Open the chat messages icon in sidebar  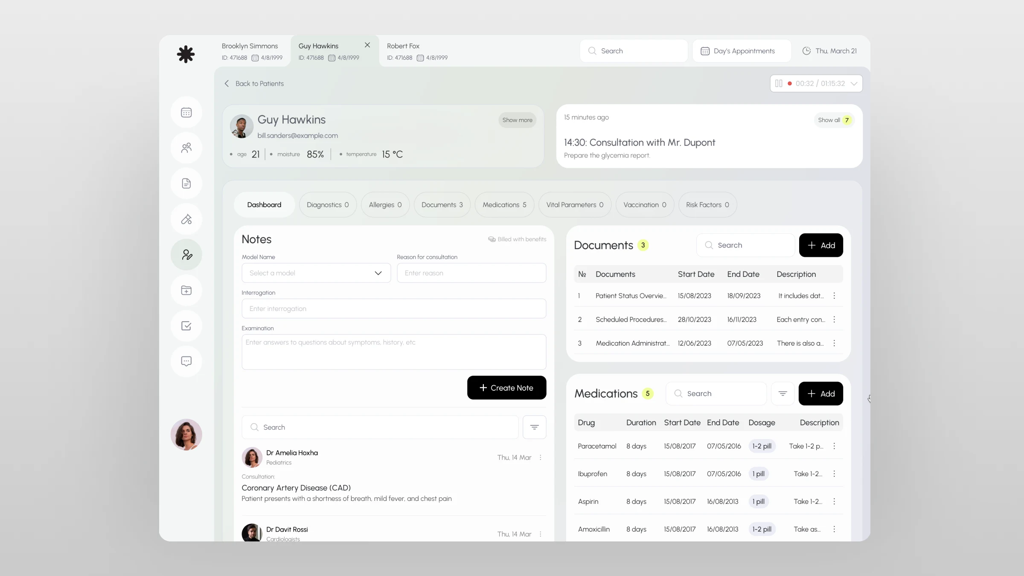[186, 361]
